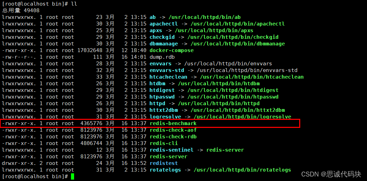This screenshot has width=367, height=181.
Task: Select the path /usr/local/httpd/bin/httxt2dbm
Action: [238, 110]
